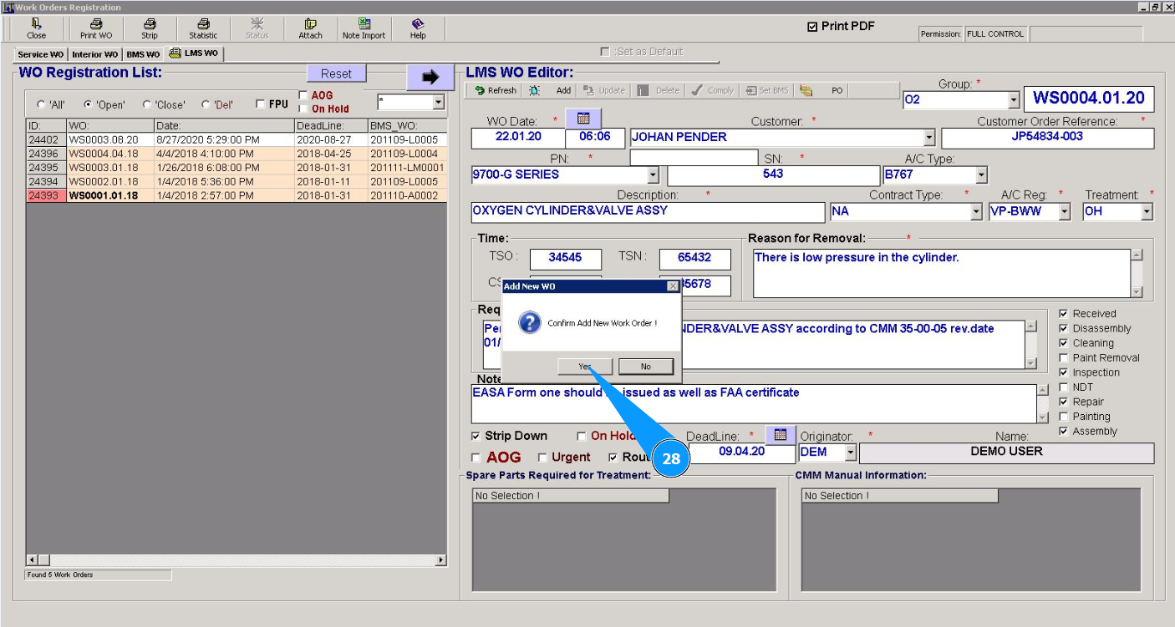Open the WO Date calendar picker
This screenshot has width=1175, height=627.
coord(583,119)
